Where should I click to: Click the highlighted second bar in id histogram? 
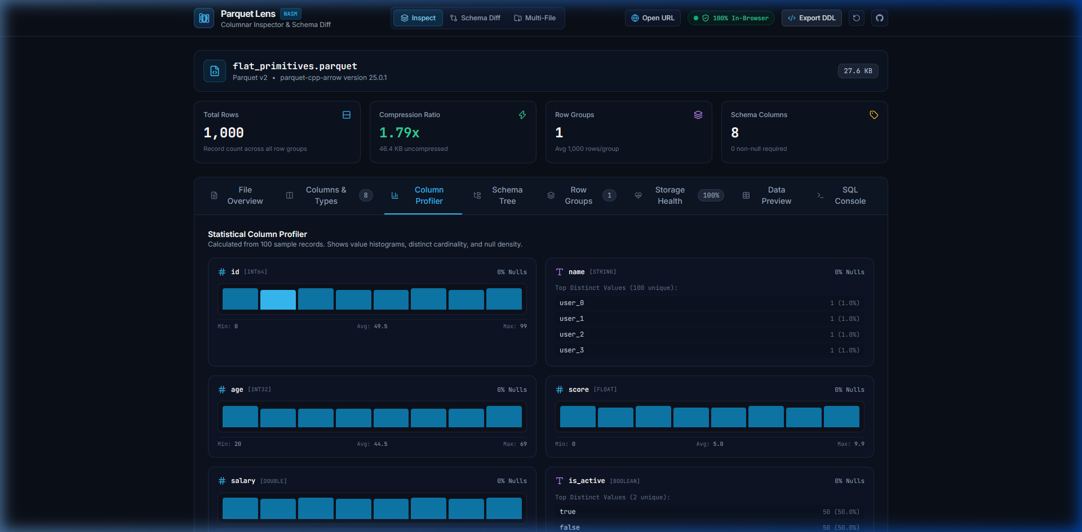pos(278,299)
